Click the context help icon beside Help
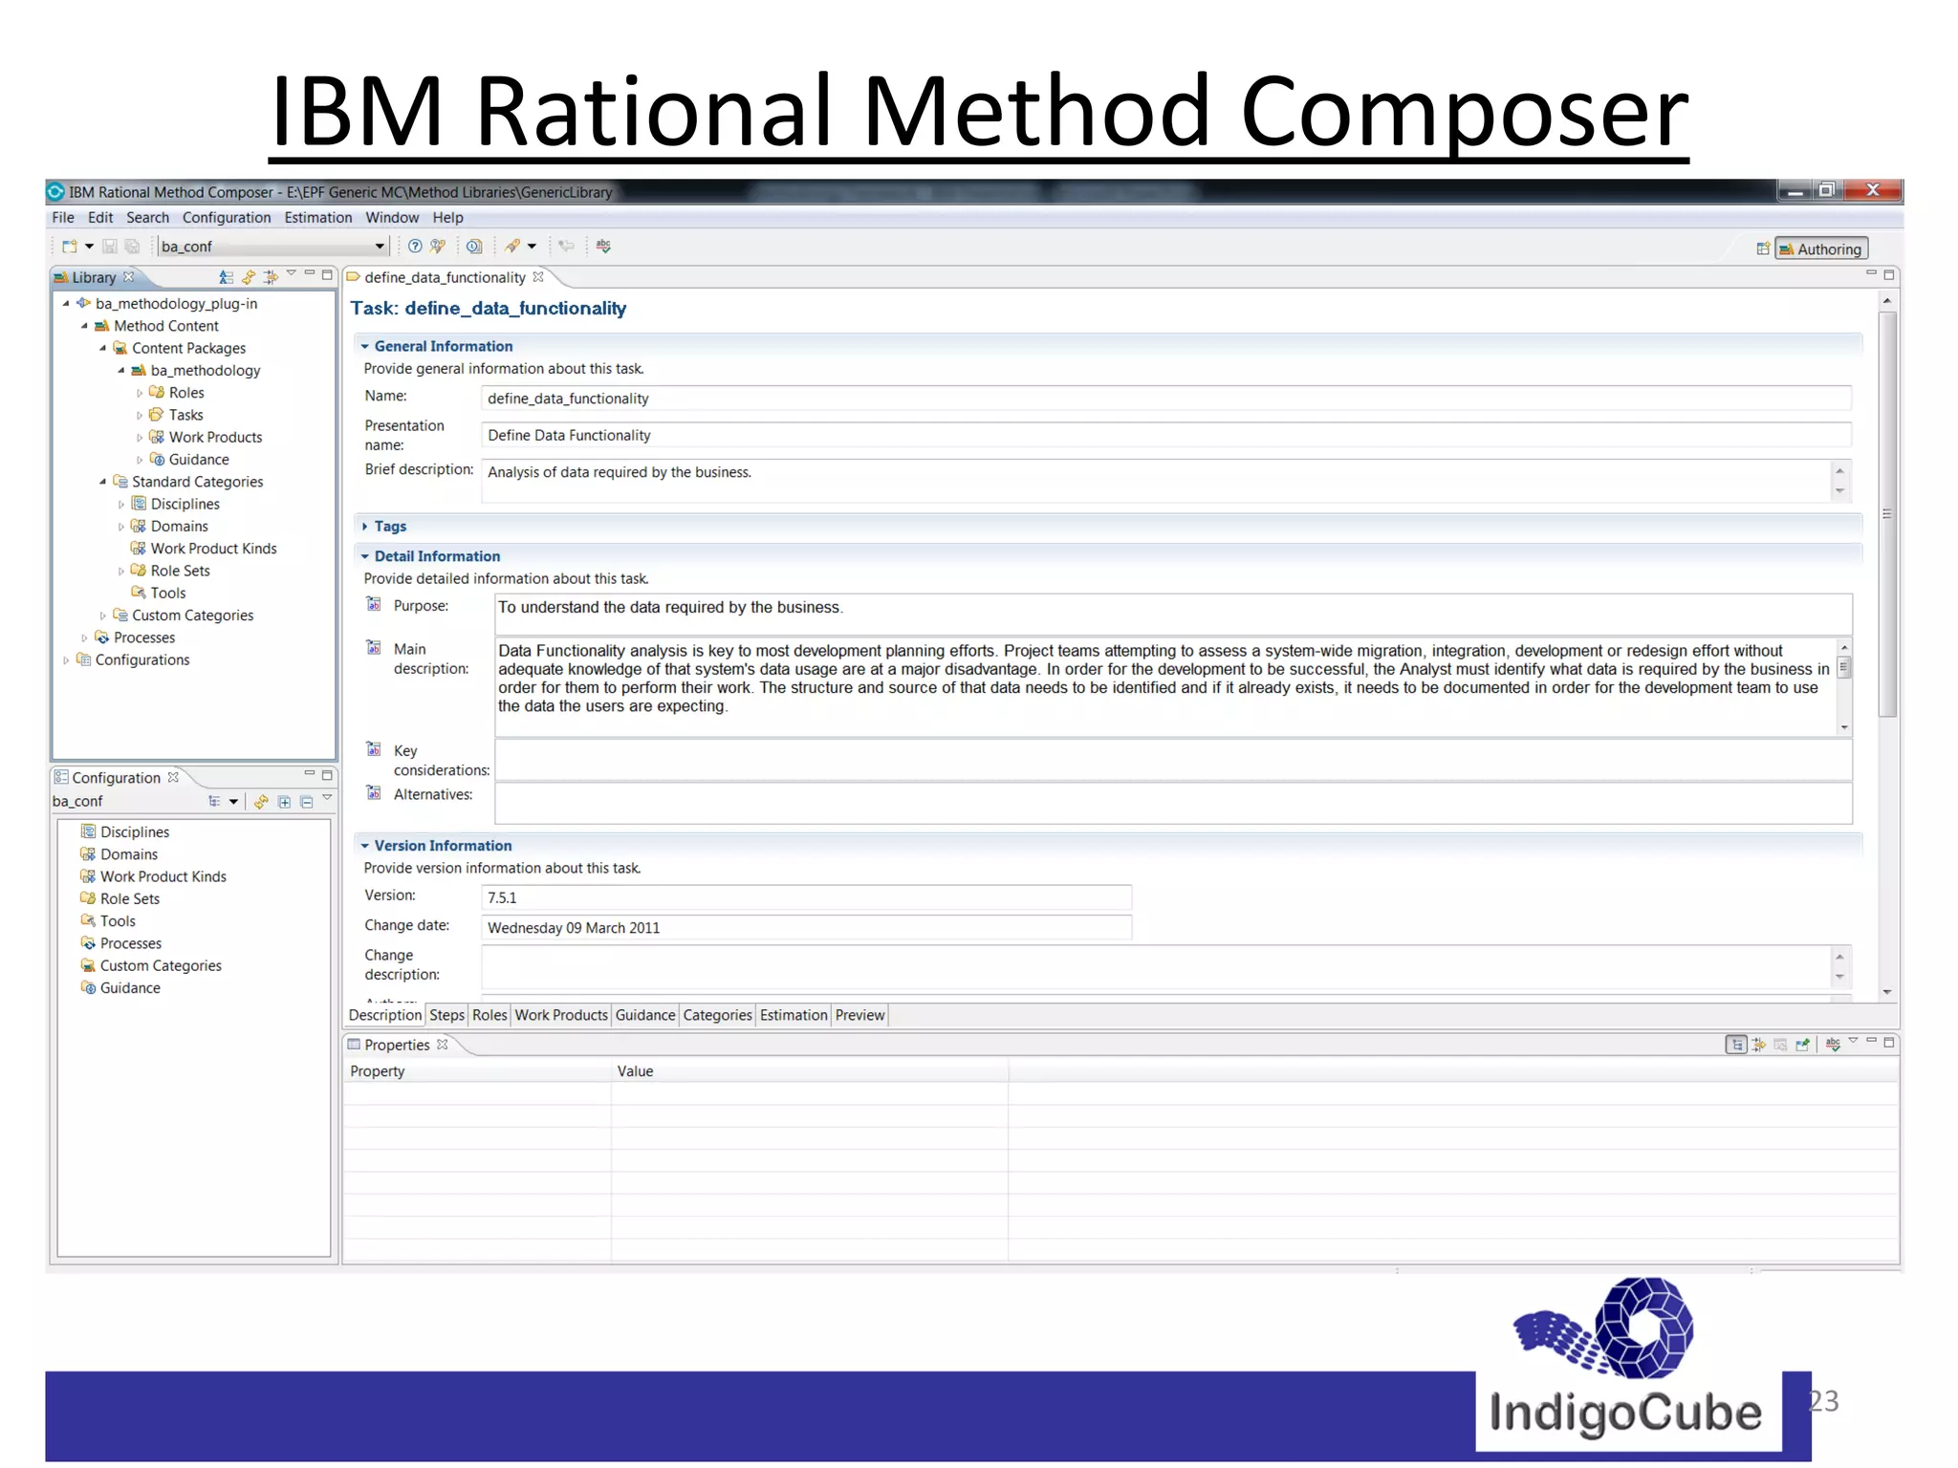The height and width of the screenshot is (1468, 1958). [438, 247]
